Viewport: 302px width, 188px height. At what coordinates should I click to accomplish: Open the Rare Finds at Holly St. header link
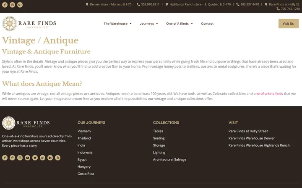click(x=284, y=5)
